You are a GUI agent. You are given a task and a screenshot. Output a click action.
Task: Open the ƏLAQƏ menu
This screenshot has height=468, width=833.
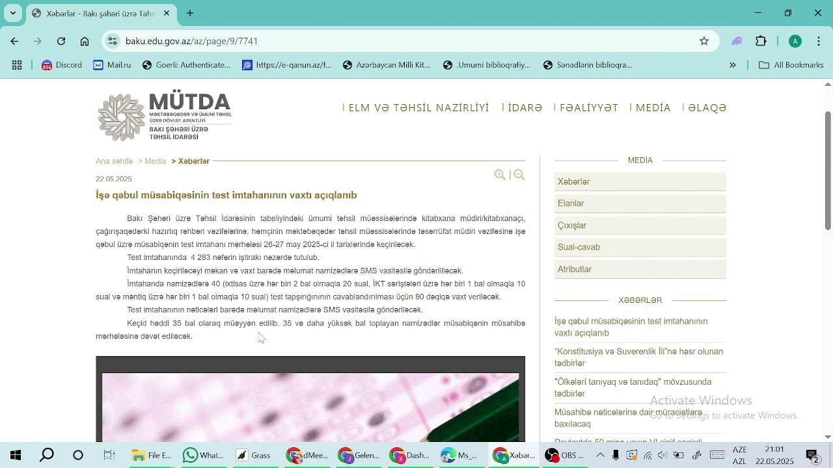click(707, 108)
